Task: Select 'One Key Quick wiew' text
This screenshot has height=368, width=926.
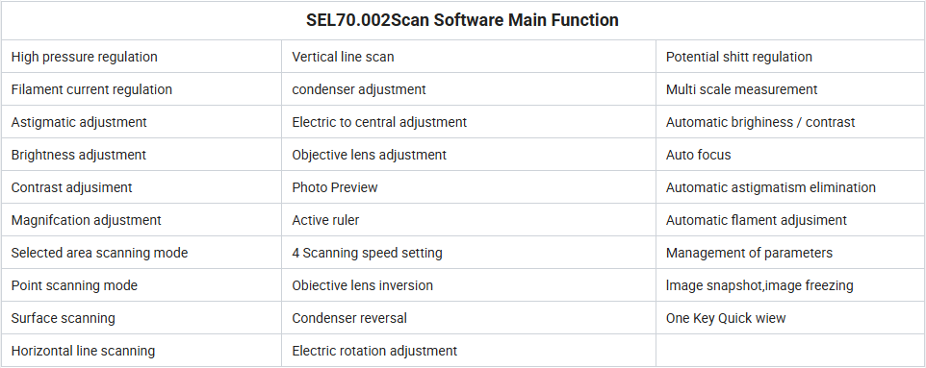Action: click(726, 318)
